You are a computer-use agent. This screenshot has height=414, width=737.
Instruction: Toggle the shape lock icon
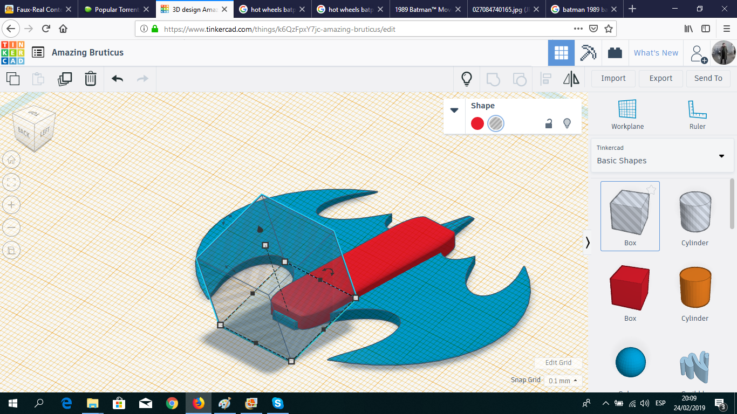click(x=549, y=123)
